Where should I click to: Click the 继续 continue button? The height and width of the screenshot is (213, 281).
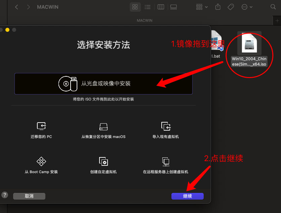coord(188,196)
